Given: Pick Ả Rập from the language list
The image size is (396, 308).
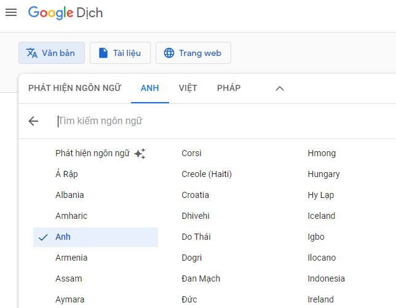Looking at the screenshot, I should coord(66,174).
